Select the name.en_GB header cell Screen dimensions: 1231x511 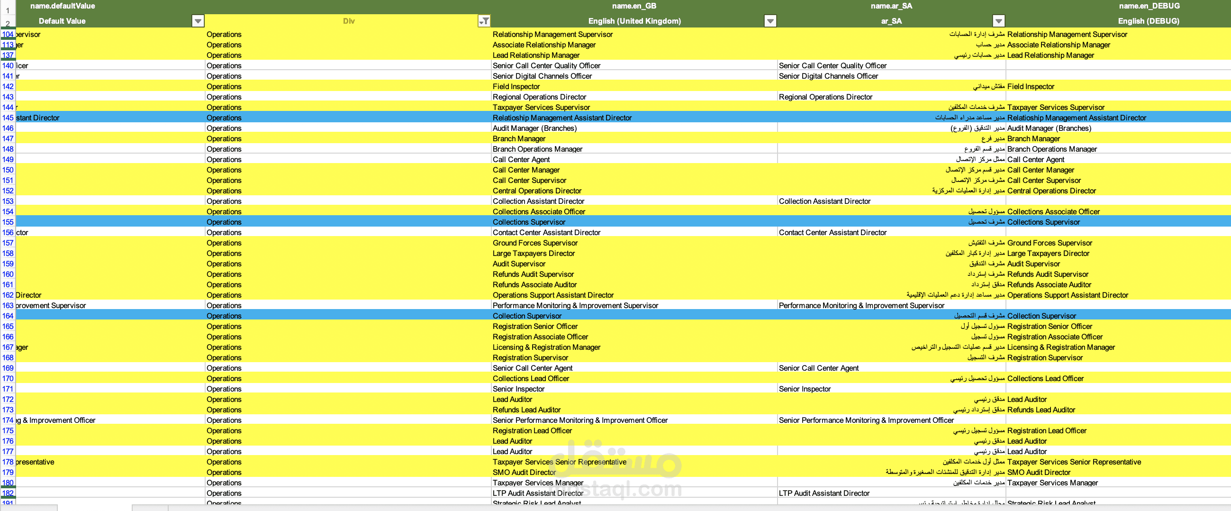click(x=634, y=6)
